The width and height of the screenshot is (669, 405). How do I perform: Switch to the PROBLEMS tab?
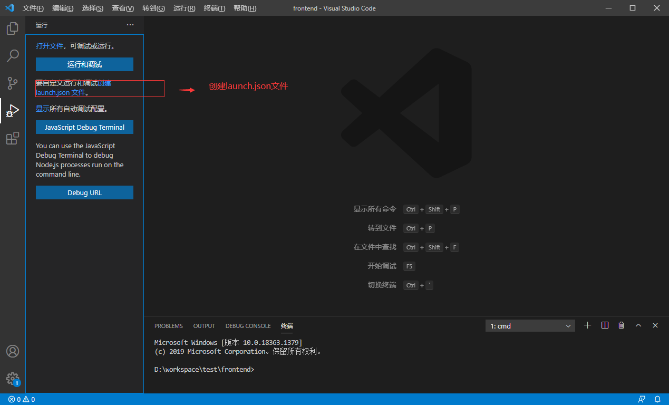click(169, 326)
